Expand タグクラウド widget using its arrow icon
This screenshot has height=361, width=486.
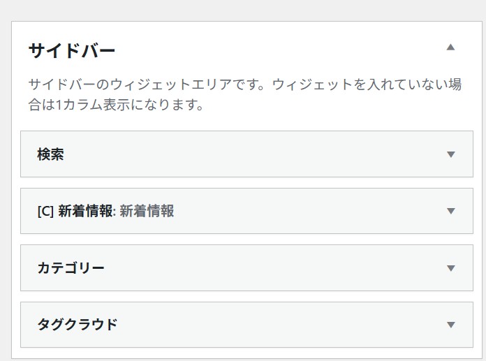[x=450, y=325]
